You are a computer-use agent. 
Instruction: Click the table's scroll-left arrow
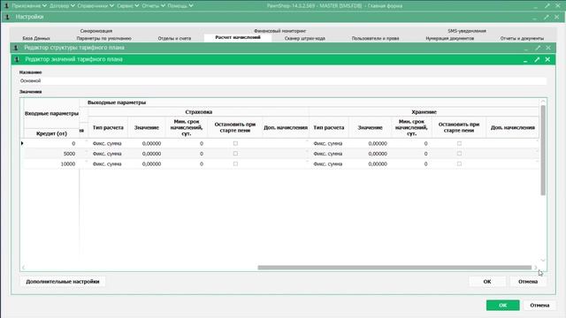coord(24,268)
